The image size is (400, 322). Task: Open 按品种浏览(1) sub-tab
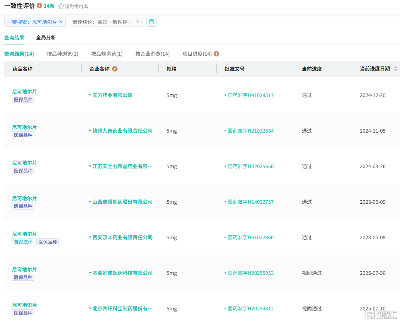[63, 54]
